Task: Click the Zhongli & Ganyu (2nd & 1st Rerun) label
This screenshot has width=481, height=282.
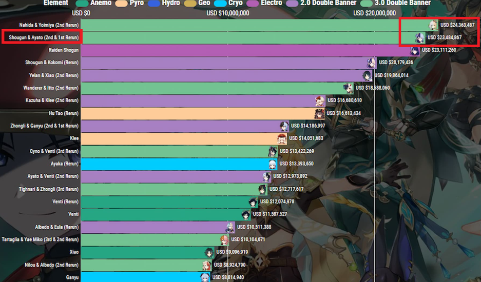Action: point(45,126)
